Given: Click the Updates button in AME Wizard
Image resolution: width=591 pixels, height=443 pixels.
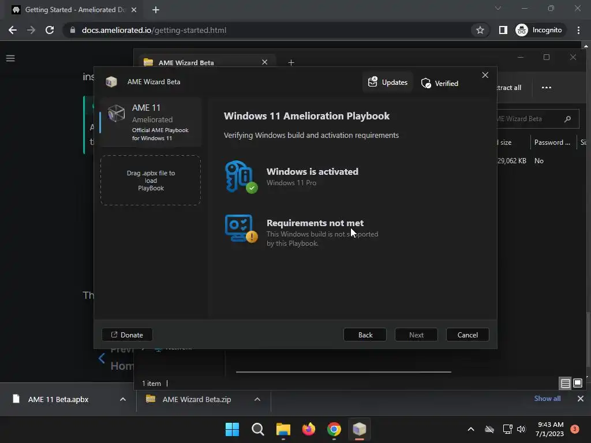Looking at the screenshot, I should point(387,82).
